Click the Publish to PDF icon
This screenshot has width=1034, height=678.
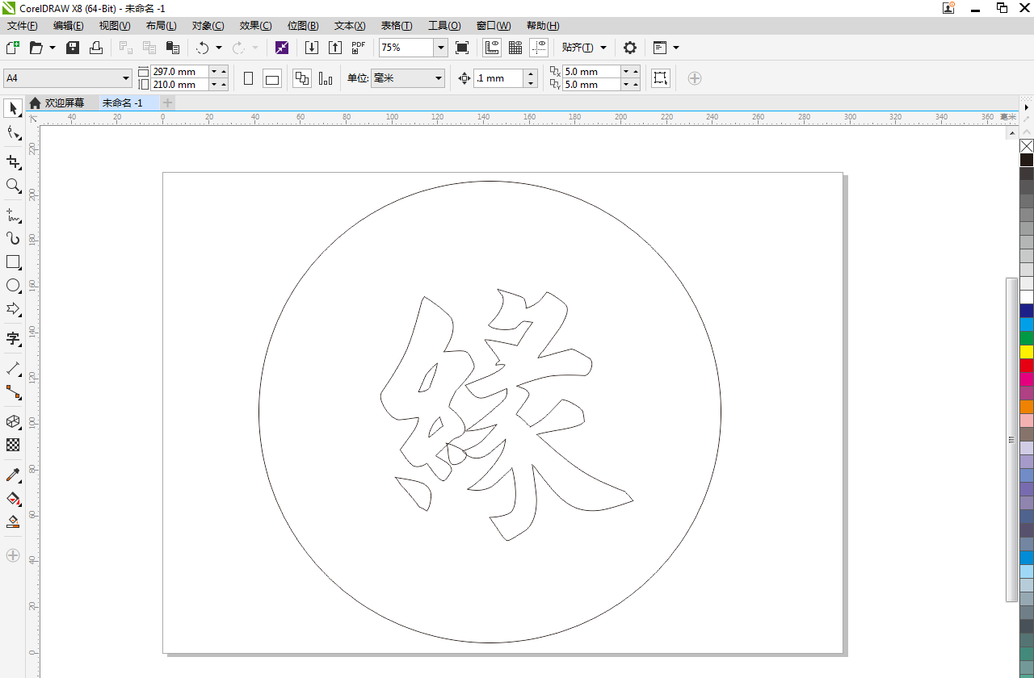(x=358, y=48)
